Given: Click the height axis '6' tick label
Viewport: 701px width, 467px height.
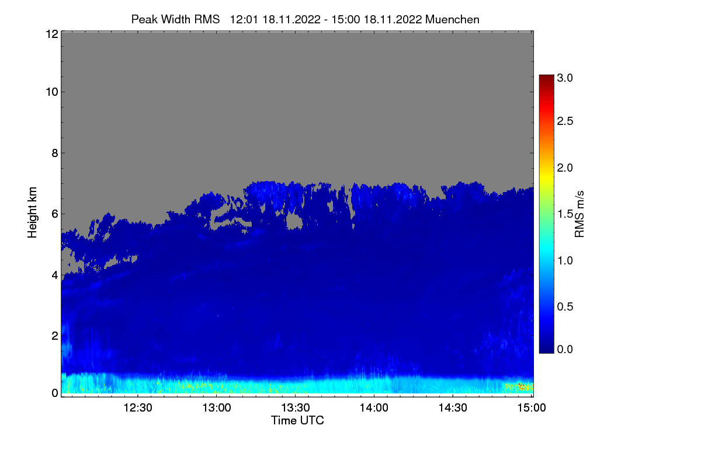Looking at the screenshot, I should pos(54,214).
